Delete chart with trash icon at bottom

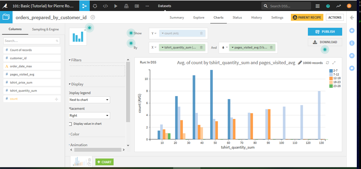90,159
